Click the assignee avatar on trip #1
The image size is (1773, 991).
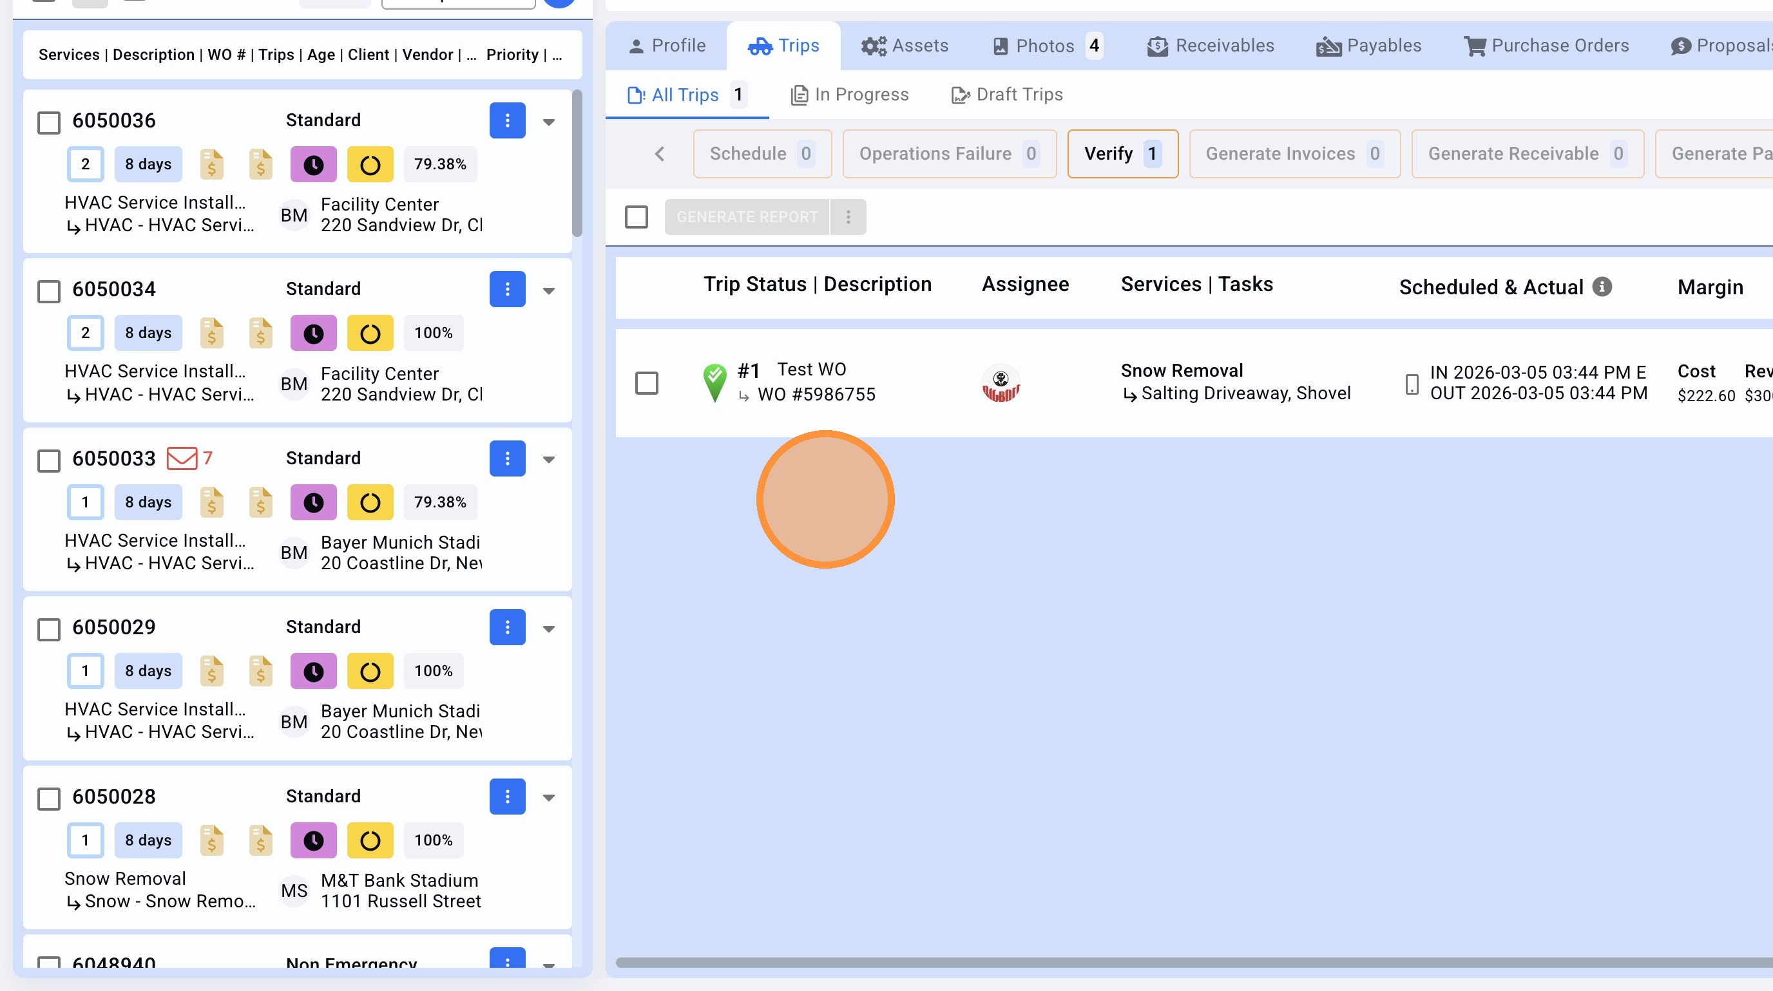pos(1000,383)
